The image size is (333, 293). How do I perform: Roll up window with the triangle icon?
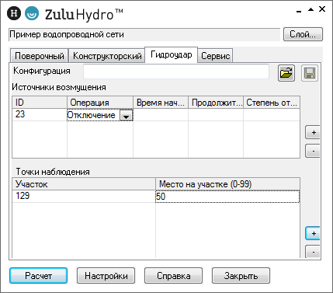310,9
